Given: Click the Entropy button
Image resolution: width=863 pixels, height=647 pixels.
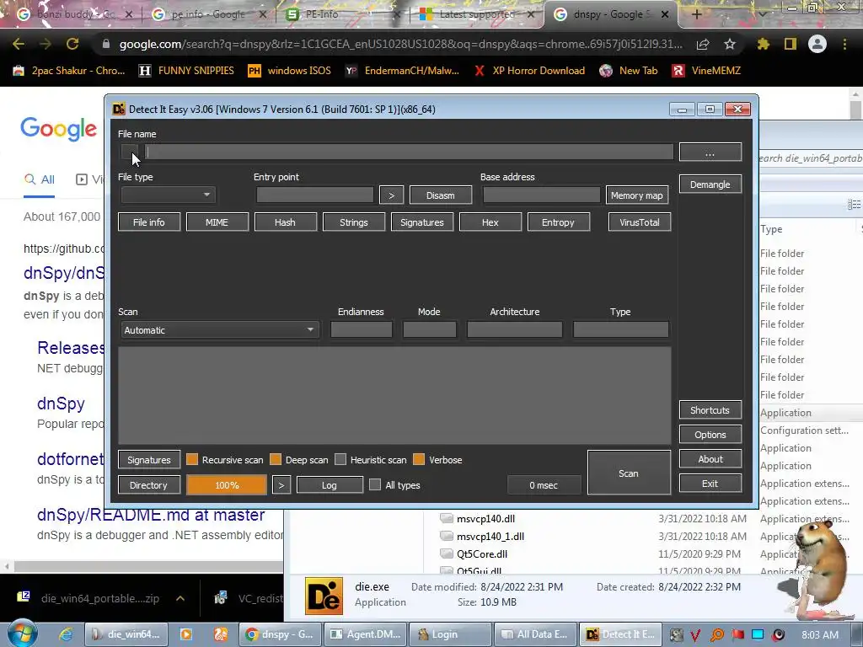Looking at the screenshot, I should pyautogui.click(x=558, y=222).
